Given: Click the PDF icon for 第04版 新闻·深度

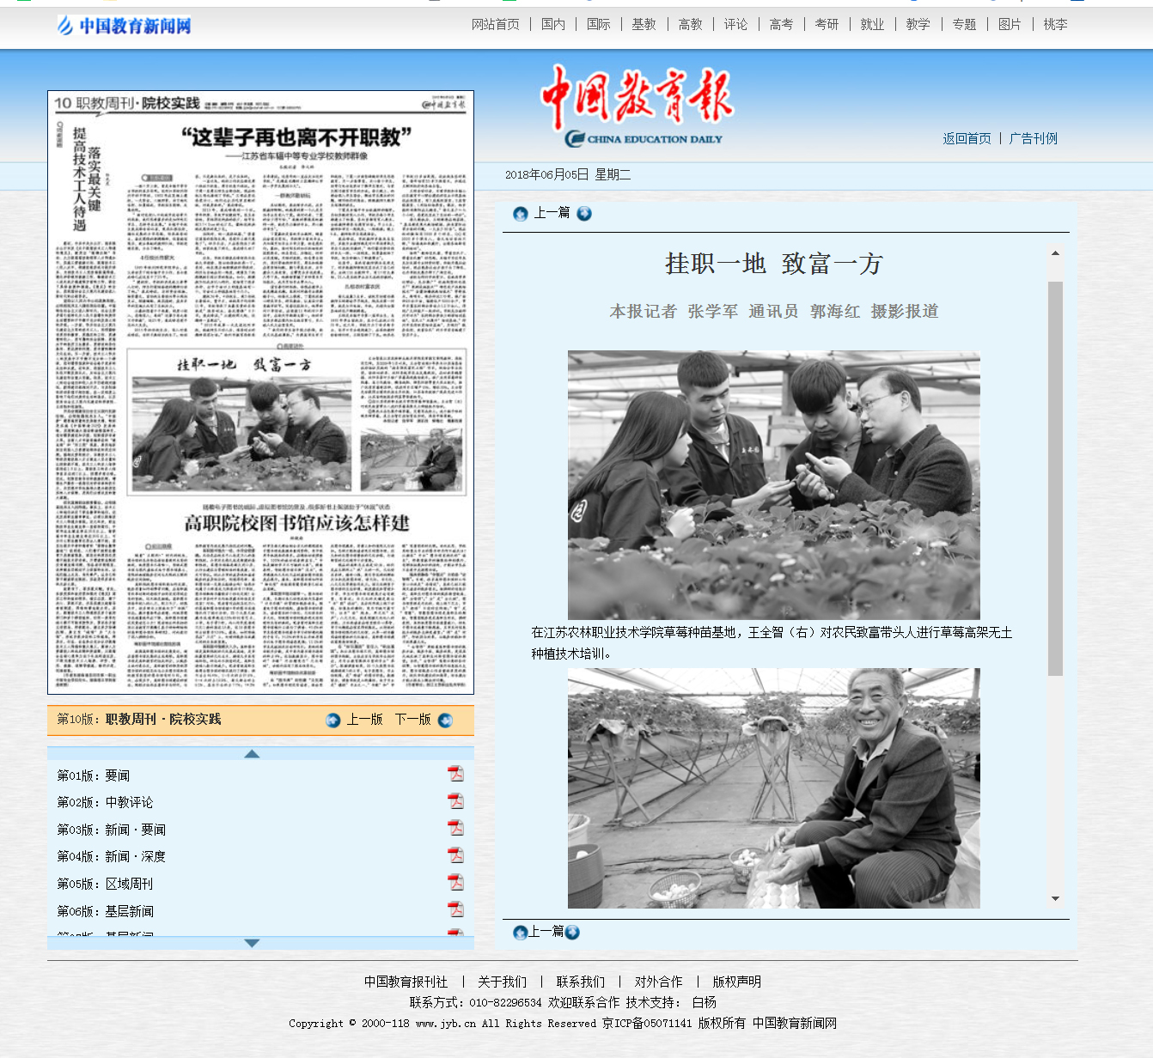Looking at the screenshot, I should [455, 855].
